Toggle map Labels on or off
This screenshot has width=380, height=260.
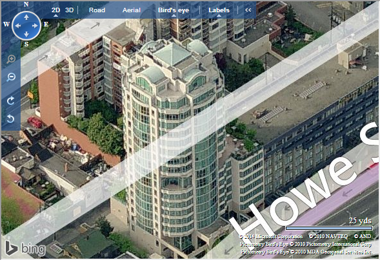click(x=219, y=10)
